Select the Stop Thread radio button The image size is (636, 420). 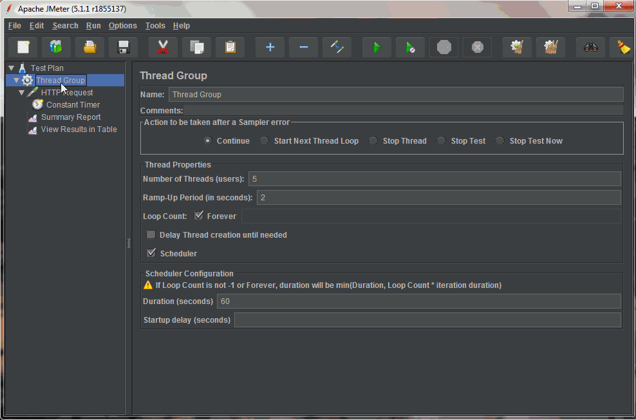click(x=373, y=140)
